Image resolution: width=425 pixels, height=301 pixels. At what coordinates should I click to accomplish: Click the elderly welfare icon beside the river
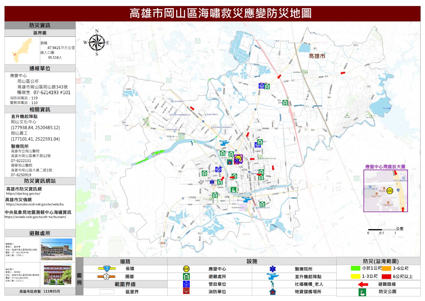tap(192, 143)
